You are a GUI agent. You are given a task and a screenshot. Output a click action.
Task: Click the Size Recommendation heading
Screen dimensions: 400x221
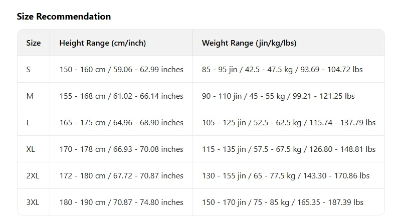tap(64, 17)
